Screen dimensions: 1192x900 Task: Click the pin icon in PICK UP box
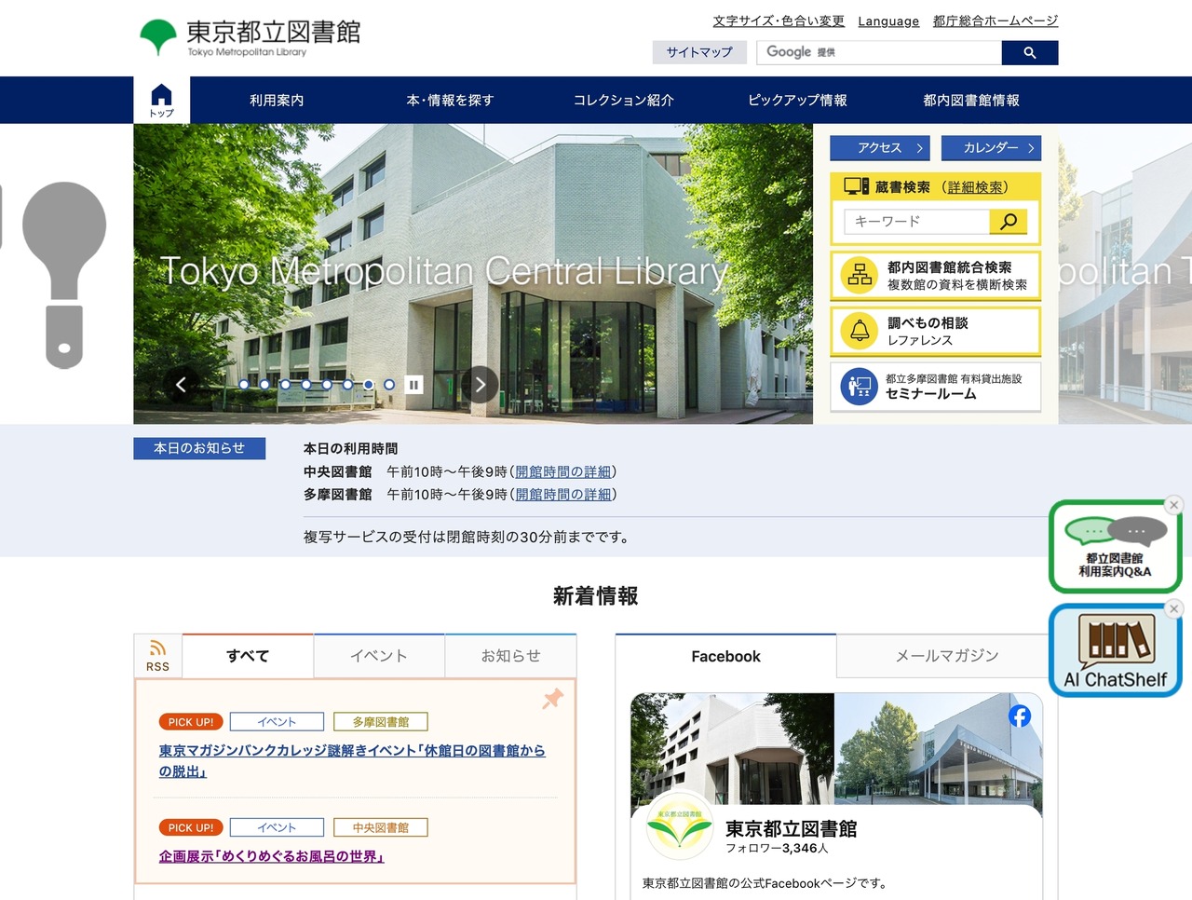(x=553, y=698)
